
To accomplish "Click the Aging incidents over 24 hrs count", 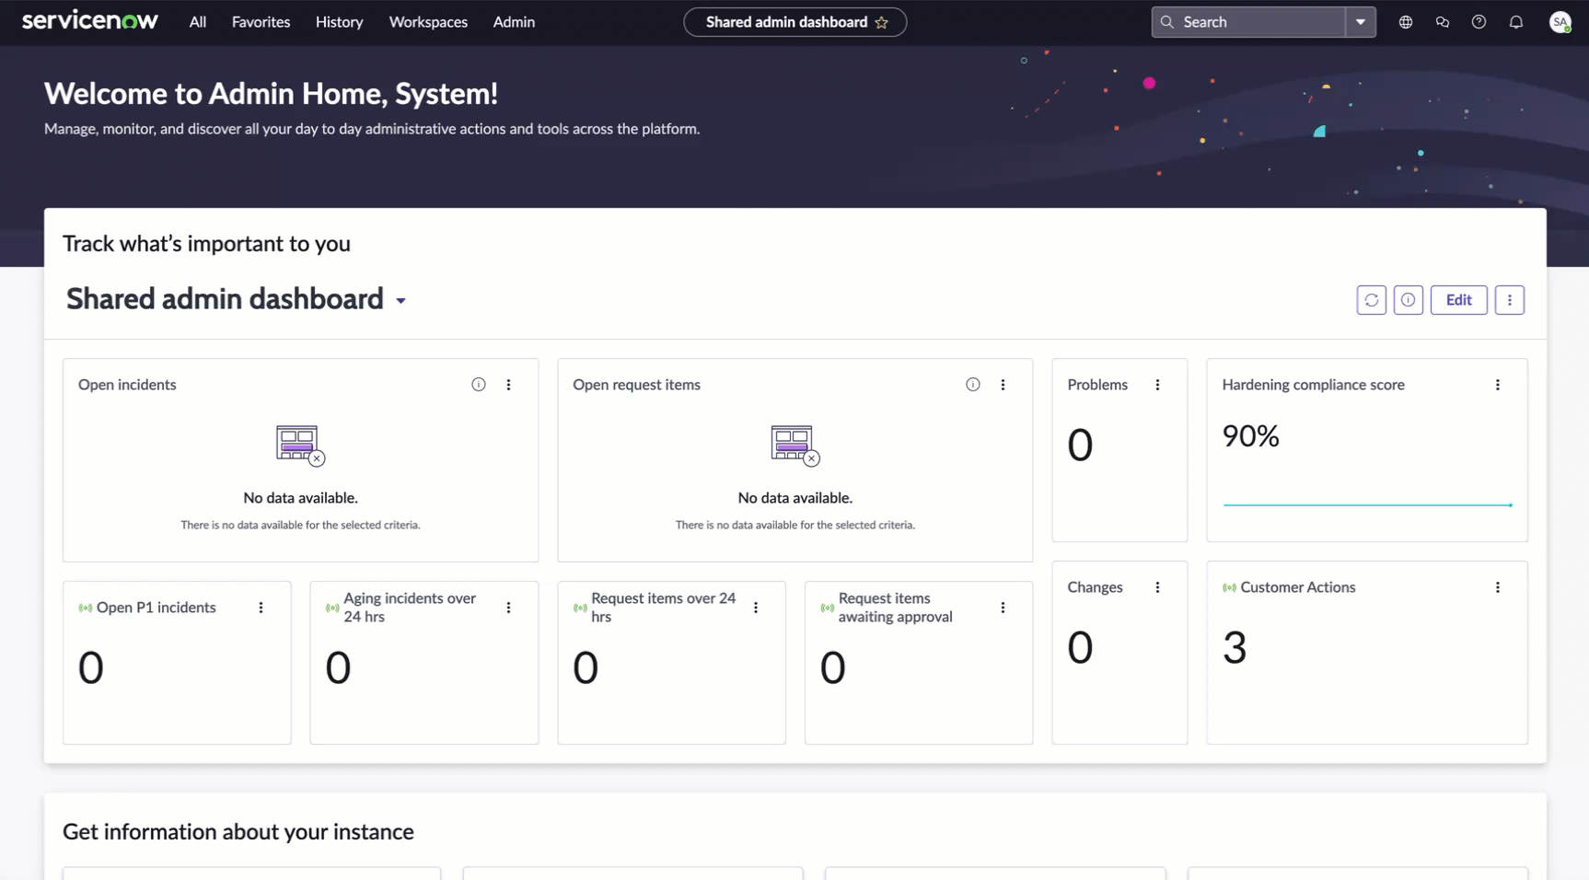I will pyautogui.click(x=339, y=668).
